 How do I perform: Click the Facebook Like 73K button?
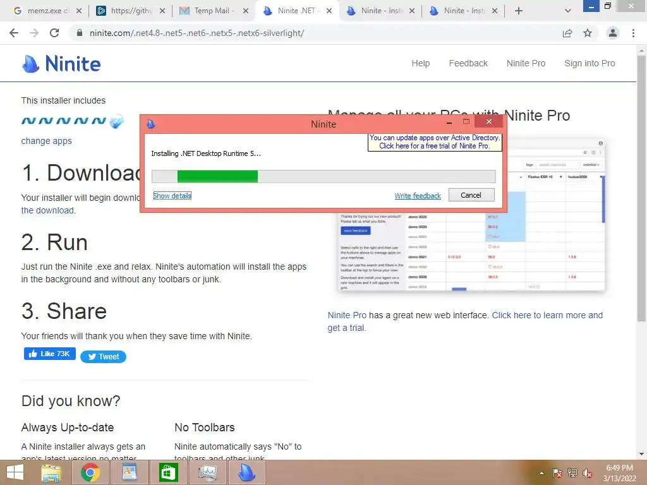pos(49,354)
